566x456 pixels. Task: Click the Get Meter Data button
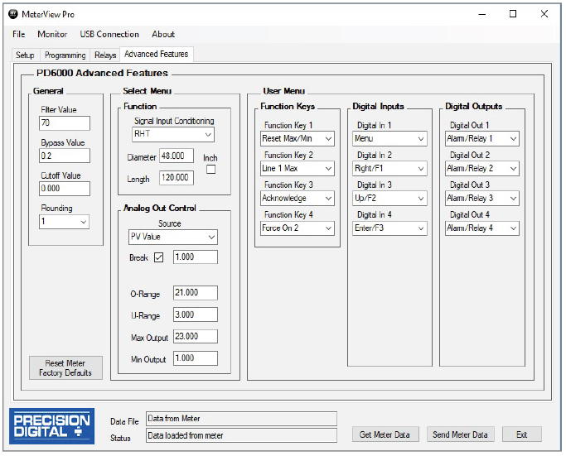coord(385,434)
